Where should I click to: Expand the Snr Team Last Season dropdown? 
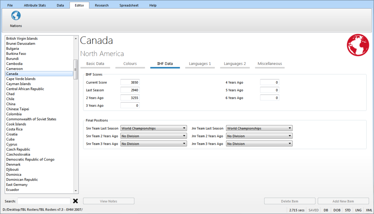(154, 128)
